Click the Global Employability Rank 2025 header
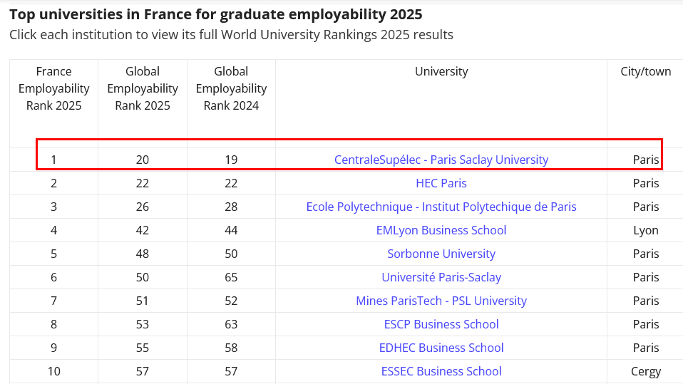 (143, 88)
